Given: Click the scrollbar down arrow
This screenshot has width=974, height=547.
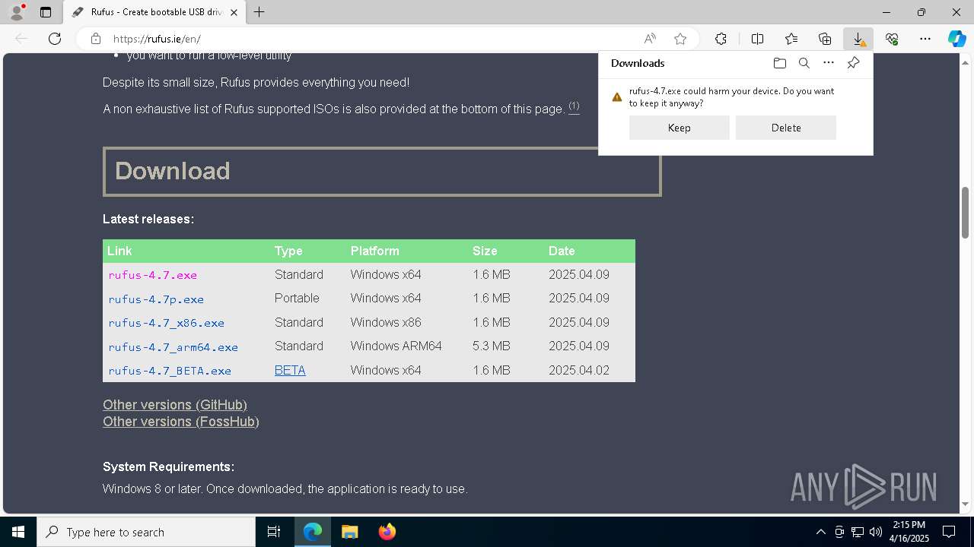Looking at the screenshot, I should pos(966,504).
